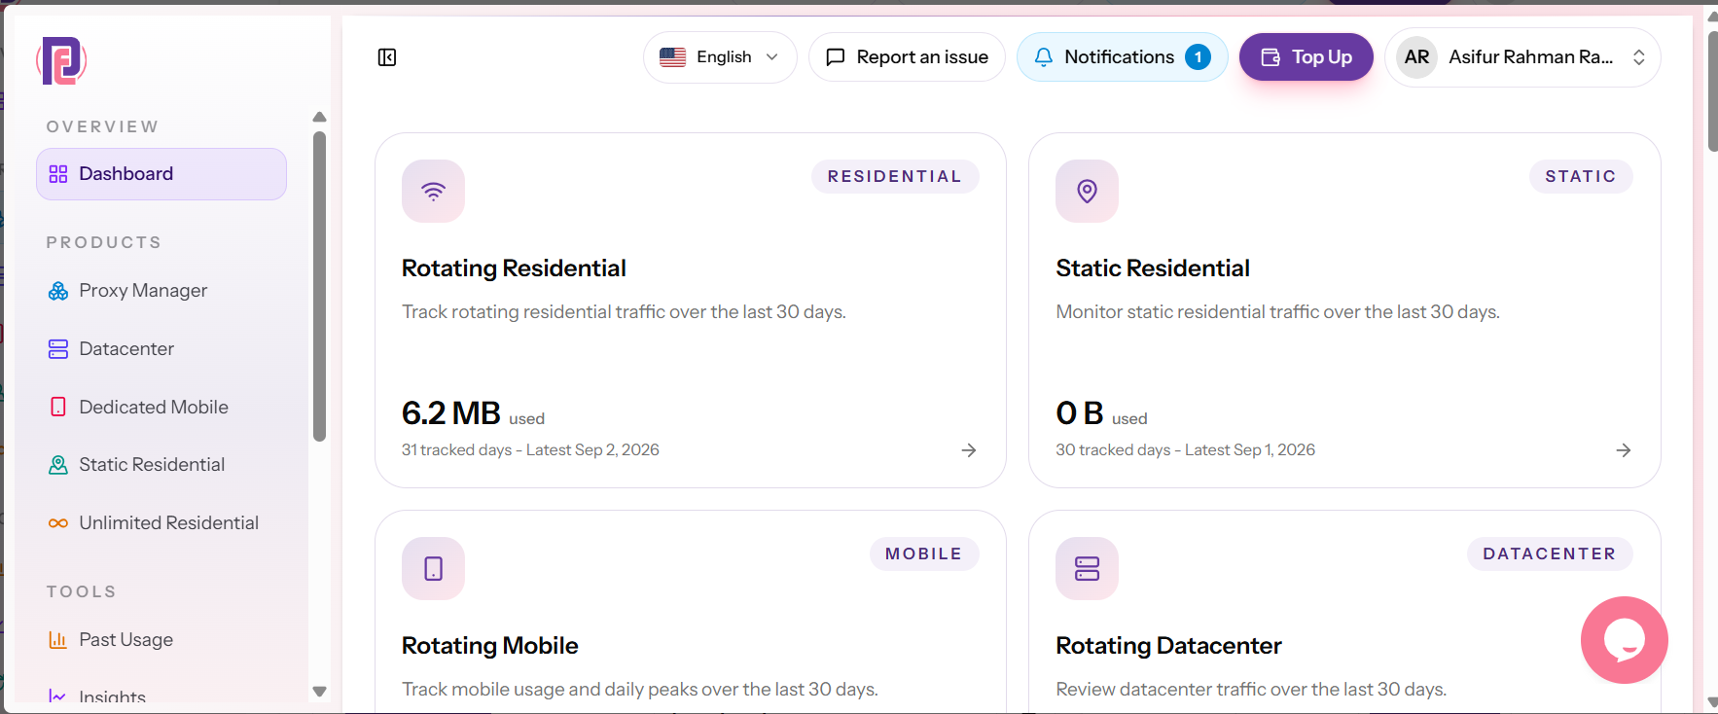1718x714 pixels.
Task: Click the "0 B" usage value
Action: pyautogui.click(x=1080, y=413)
